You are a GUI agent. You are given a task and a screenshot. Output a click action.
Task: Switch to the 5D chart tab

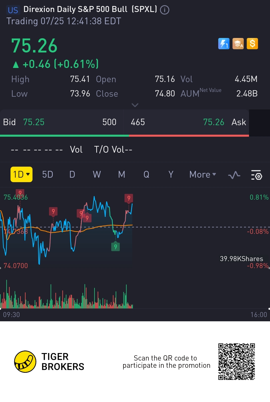pyautogui.click(x=47, y=174)
